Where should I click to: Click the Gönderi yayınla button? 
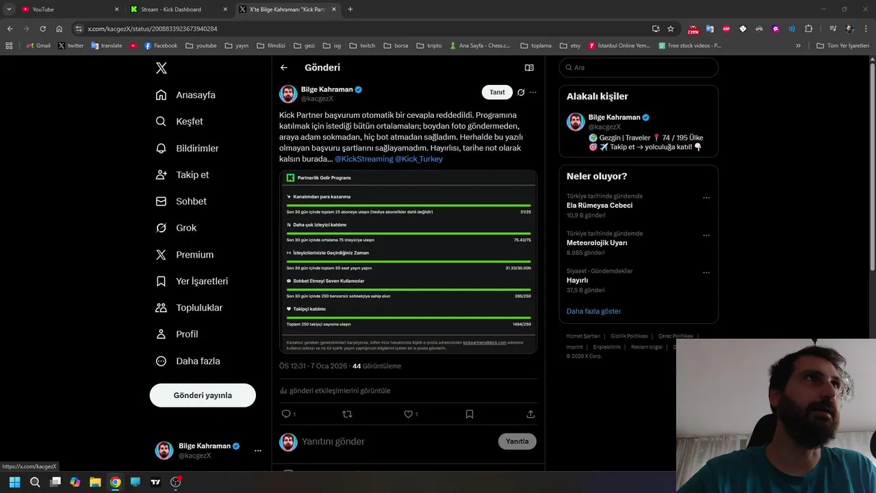(x=203, y=395)
